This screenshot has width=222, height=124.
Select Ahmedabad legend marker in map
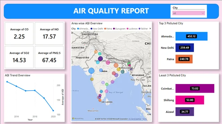click(x=78, y=29)
